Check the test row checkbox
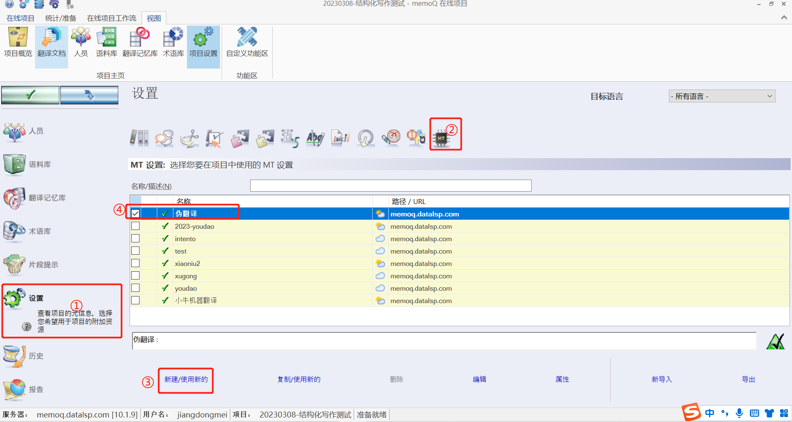Viewport: 792px width, 422px height. point(135,251)
